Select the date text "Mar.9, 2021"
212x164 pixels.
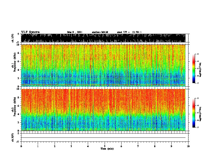75,32
